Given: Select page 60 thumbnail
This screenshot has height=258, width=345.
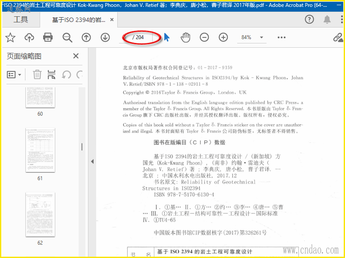Looking at the screenshot, I should coord(40,98).
